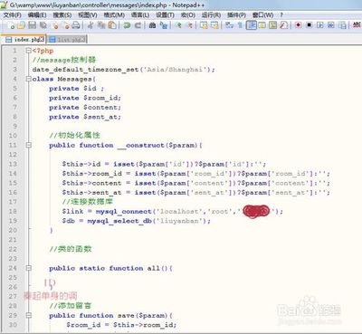Collapse the all() function fold marker
This screenshot has width=362, height=334.
coord(28,268)
